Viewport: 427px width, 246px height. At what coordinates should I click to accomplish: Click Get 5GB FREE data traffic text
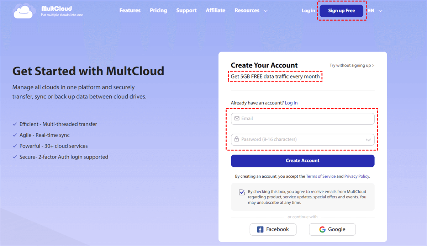pyautogui.click(x=275, y=76)
